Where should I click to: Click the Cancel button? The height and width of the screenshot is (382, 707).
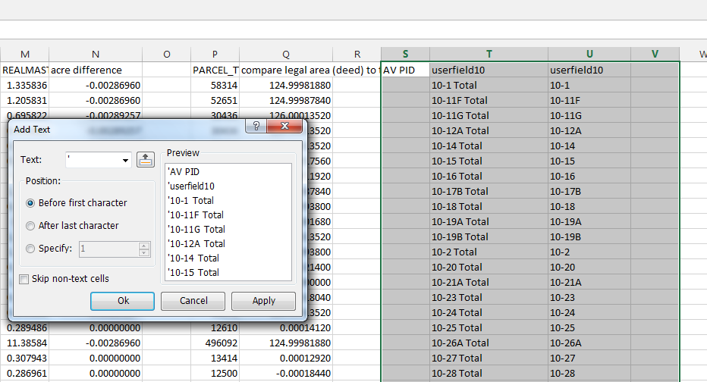[193, 301]
